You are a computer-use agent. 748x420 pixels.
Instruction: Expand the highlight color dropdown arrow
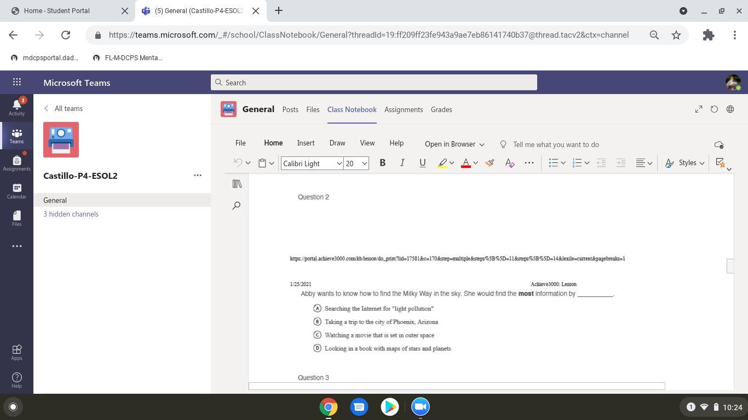tap(452, 163)
